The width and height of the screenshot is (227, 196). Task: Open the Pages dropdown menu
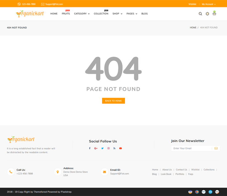coord(132,14)
